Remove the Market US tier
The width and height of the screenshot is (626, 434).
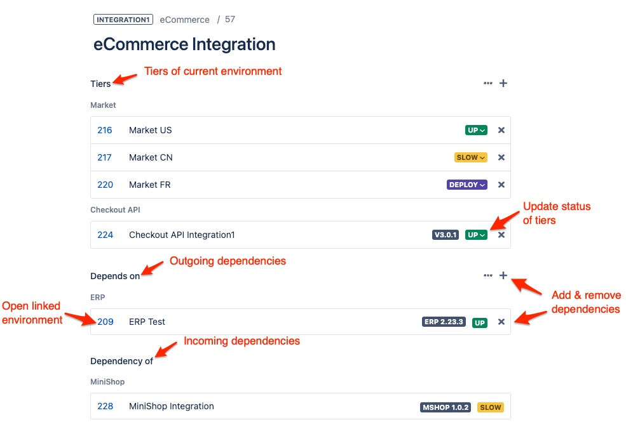pos(501,130)
